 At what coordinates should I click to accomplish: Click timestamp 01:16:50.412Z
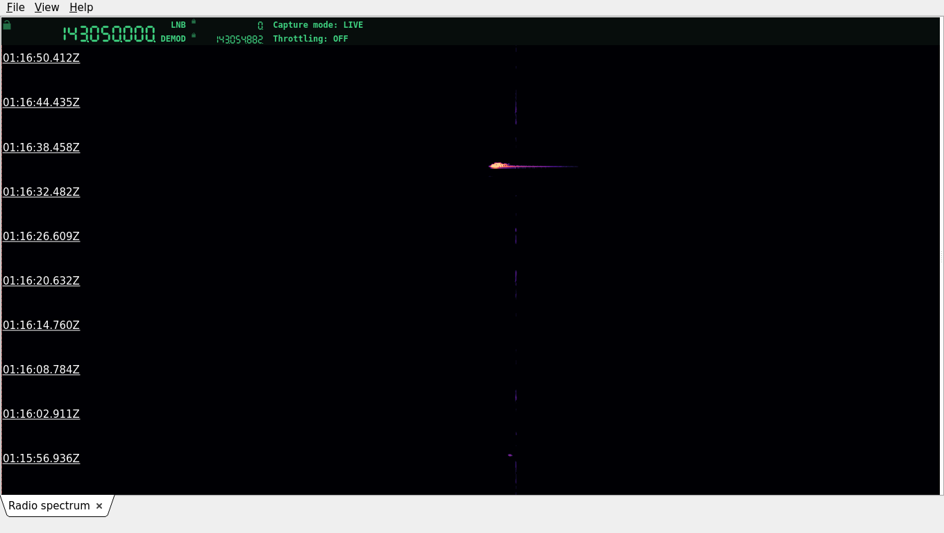coord(42,58)
